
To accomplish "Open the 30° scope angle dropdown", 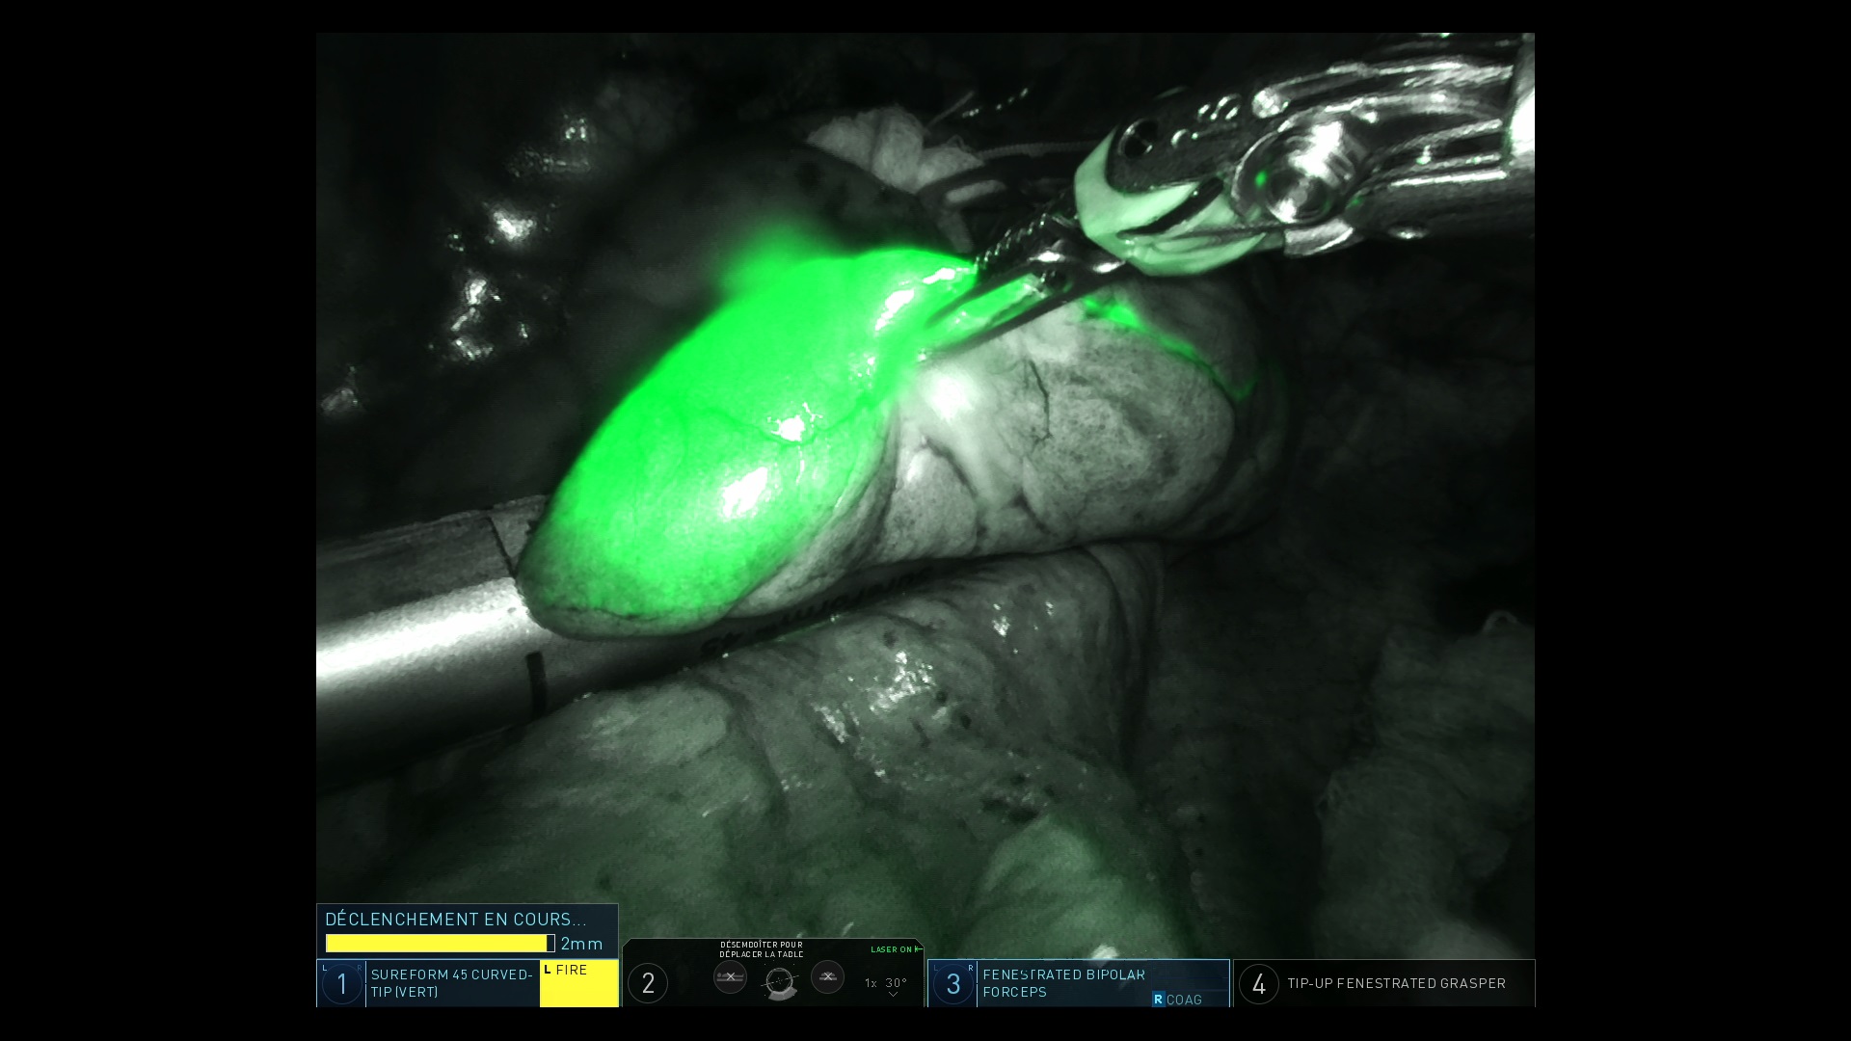I will tap(896, 985).
